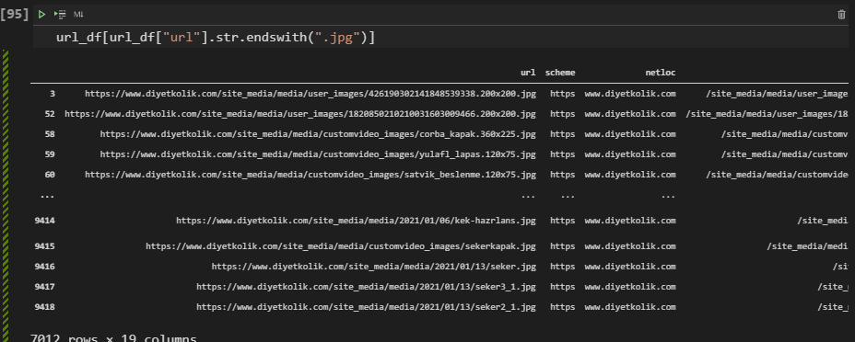
Task: Click the ellipsis row index marker
Action: click(x=47, y=196)
